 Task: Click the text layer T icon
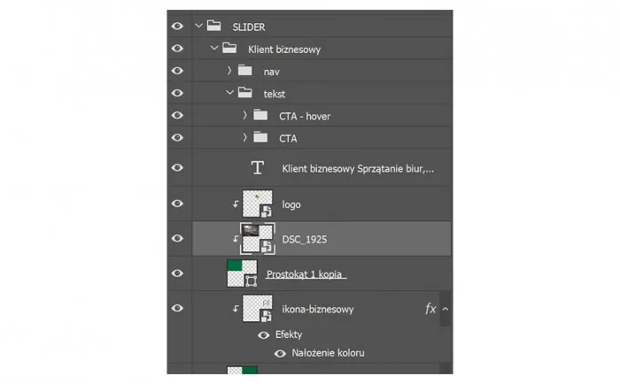click(x=258, y=168)
